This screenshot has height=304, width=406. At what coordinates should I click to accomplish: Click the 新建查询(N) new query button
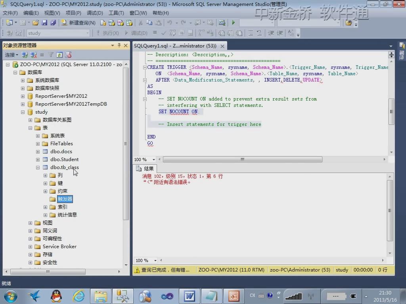(78, 23)
